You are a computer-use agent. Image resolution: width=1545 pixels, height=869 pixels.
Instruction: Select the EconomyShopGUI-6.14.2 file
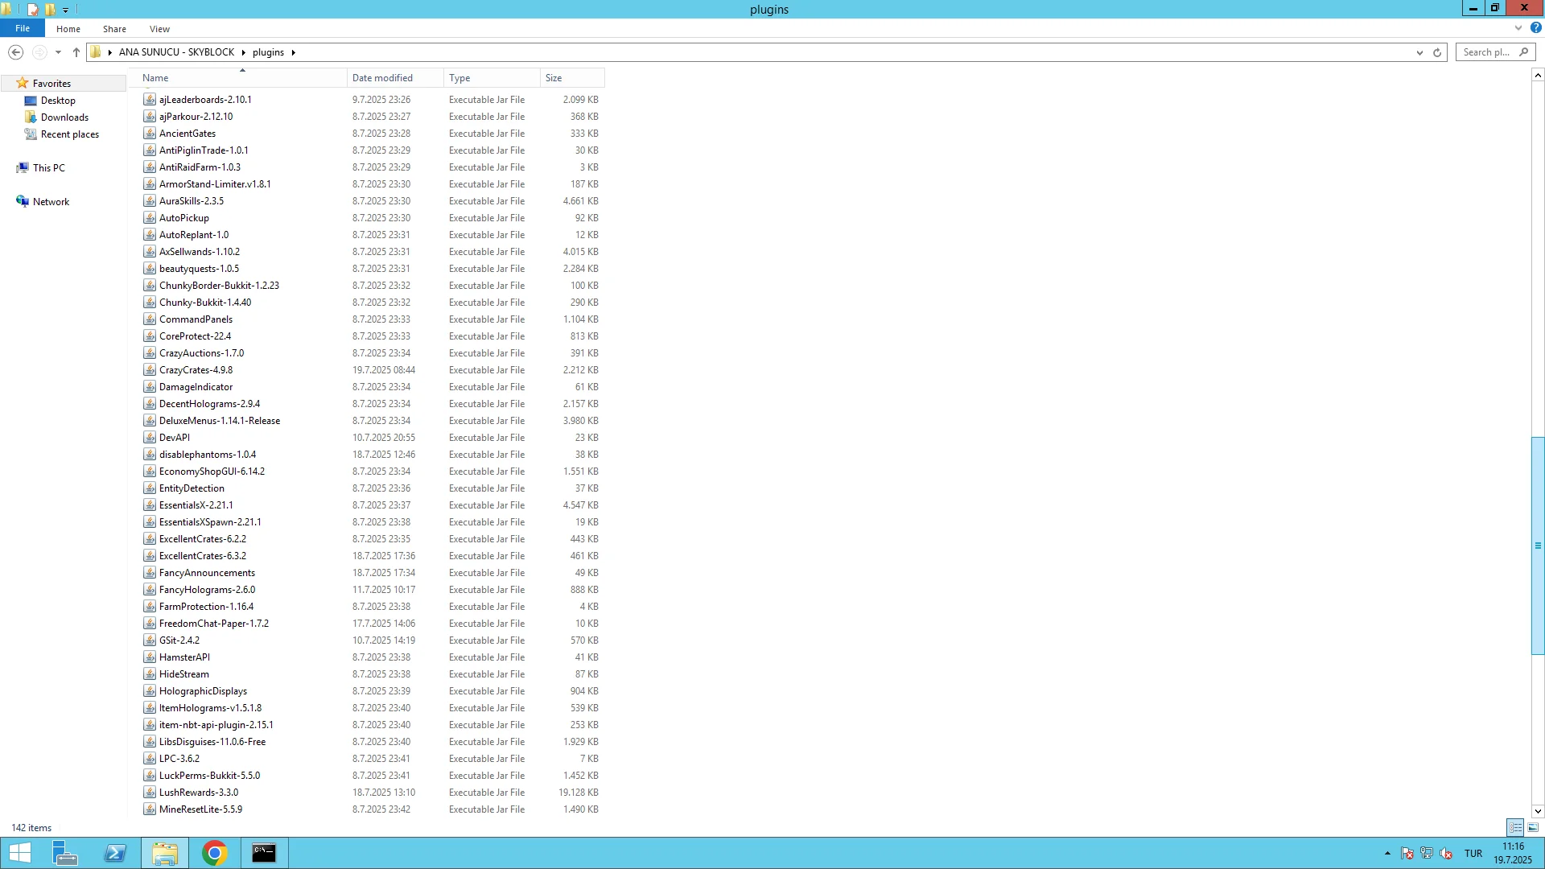pos(212,472)
